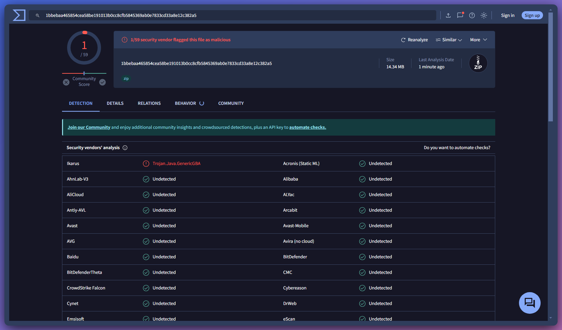This screenshot has width=562, height=330.
Task: Click the Reanalyze button
Action: coord(414,40)
